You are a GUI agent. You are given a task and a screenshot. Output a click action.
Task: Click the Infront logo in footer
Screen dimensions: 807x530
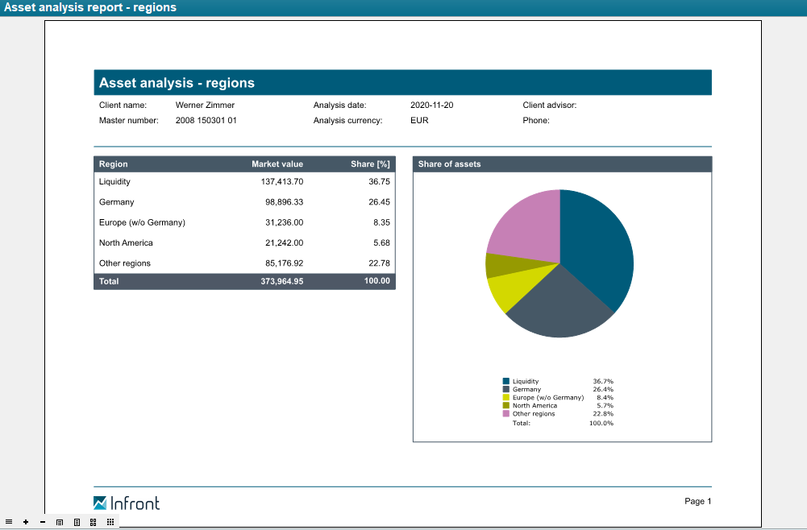127,503
